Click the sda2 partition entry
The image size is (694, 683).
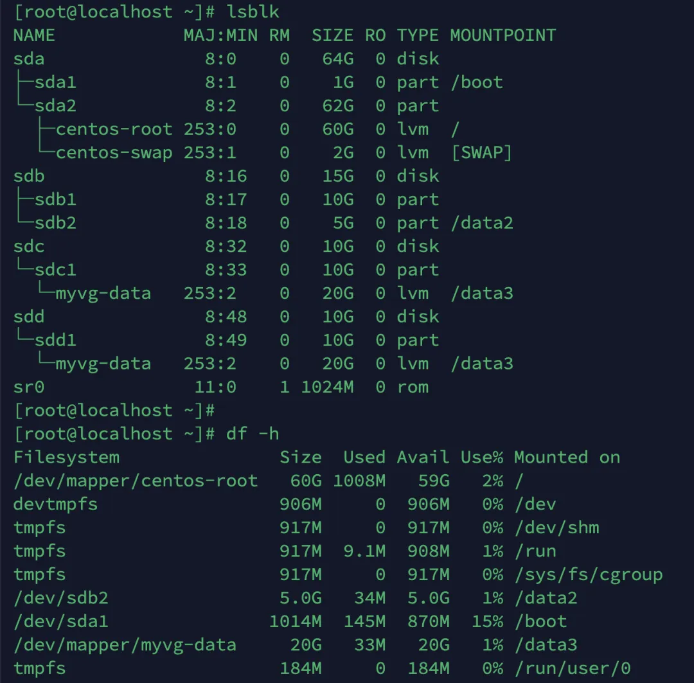[x=55, y=106]
